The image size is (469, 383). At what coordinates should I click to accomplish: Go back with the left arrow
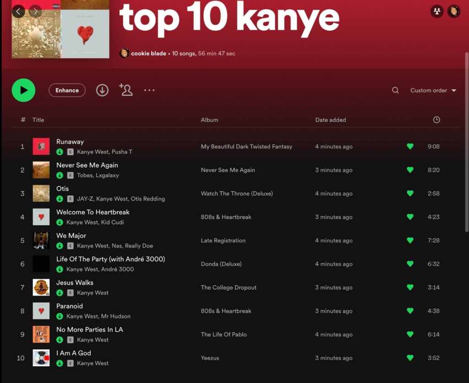pyautogui.click(x=18, y=11)
